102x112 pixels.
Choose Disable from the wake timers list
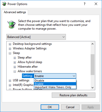click(x=55, y=81)
